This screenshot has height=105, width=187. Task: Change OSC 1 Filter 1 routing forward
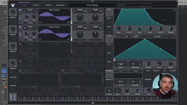pyautogui.click(x=36, y=23)
